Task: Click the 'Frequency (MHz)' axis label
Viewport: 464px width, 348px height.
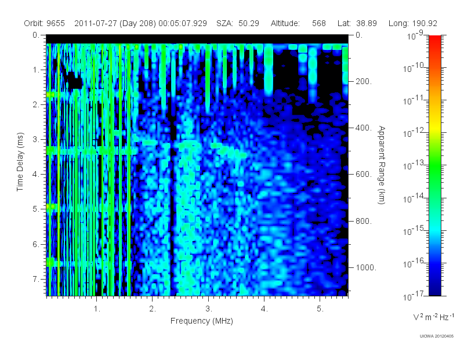Action: (x=202, y=321)
